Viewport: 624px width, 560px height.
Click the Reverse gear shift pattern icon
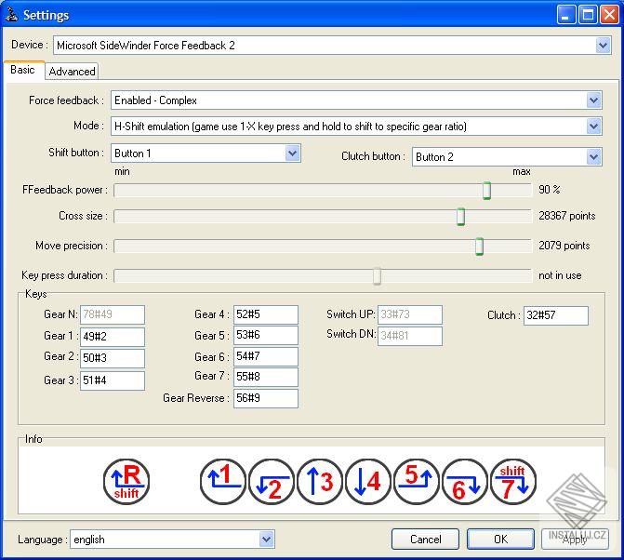[126, 482]
